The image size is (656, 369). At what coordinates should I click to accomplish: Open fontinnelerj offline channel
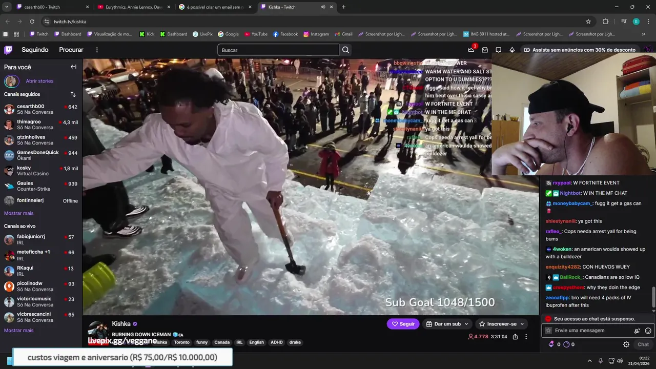click(x=41, y=201)
